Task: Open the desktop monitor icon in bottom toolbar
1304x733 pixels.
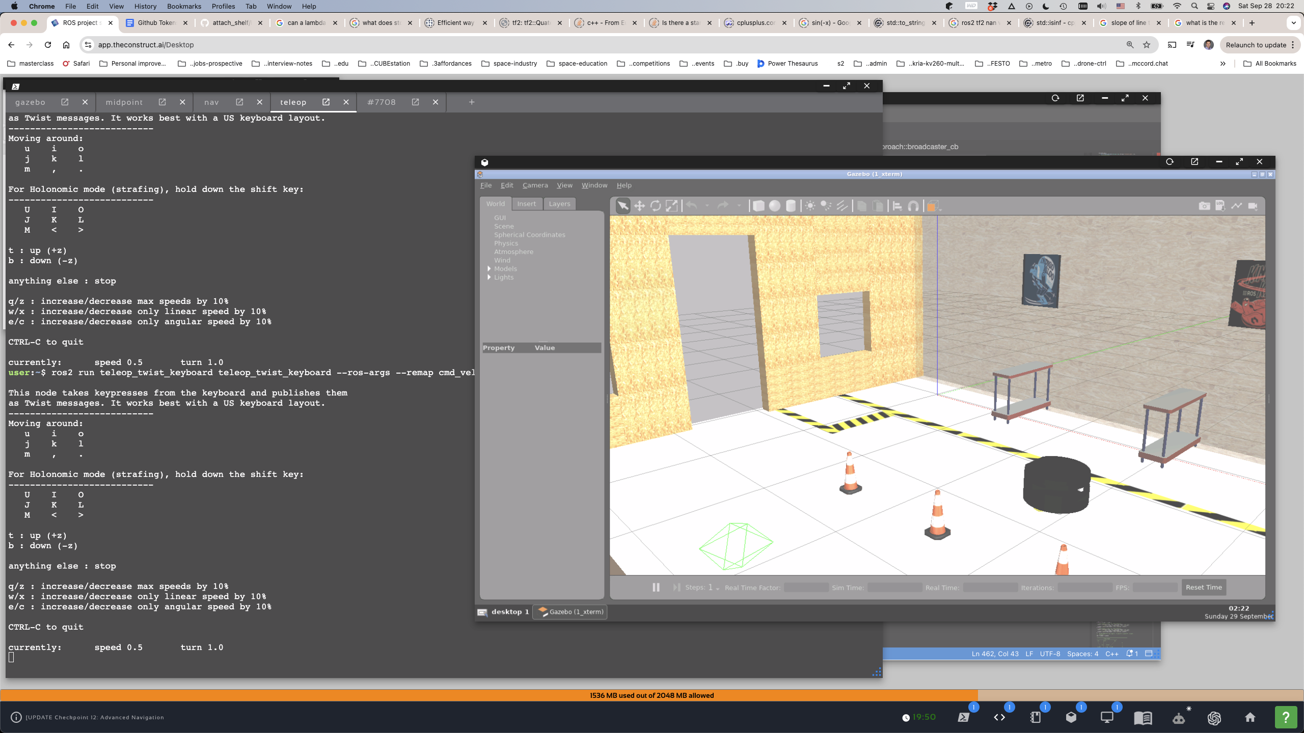Action: click(x=1107, y=717)
